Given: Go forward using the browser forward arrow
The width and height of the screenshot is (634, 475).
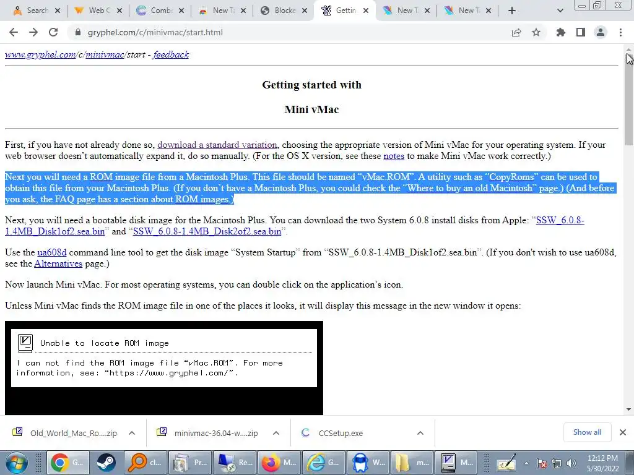Looking at the screenshot, I should point(33,32).
